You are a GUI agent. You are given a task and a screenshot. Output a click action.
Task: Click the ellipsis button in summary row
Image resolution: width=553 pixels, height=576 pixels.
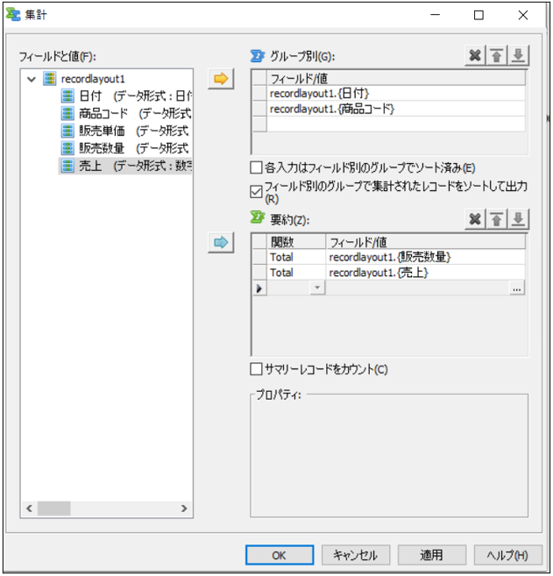point(517,288)
